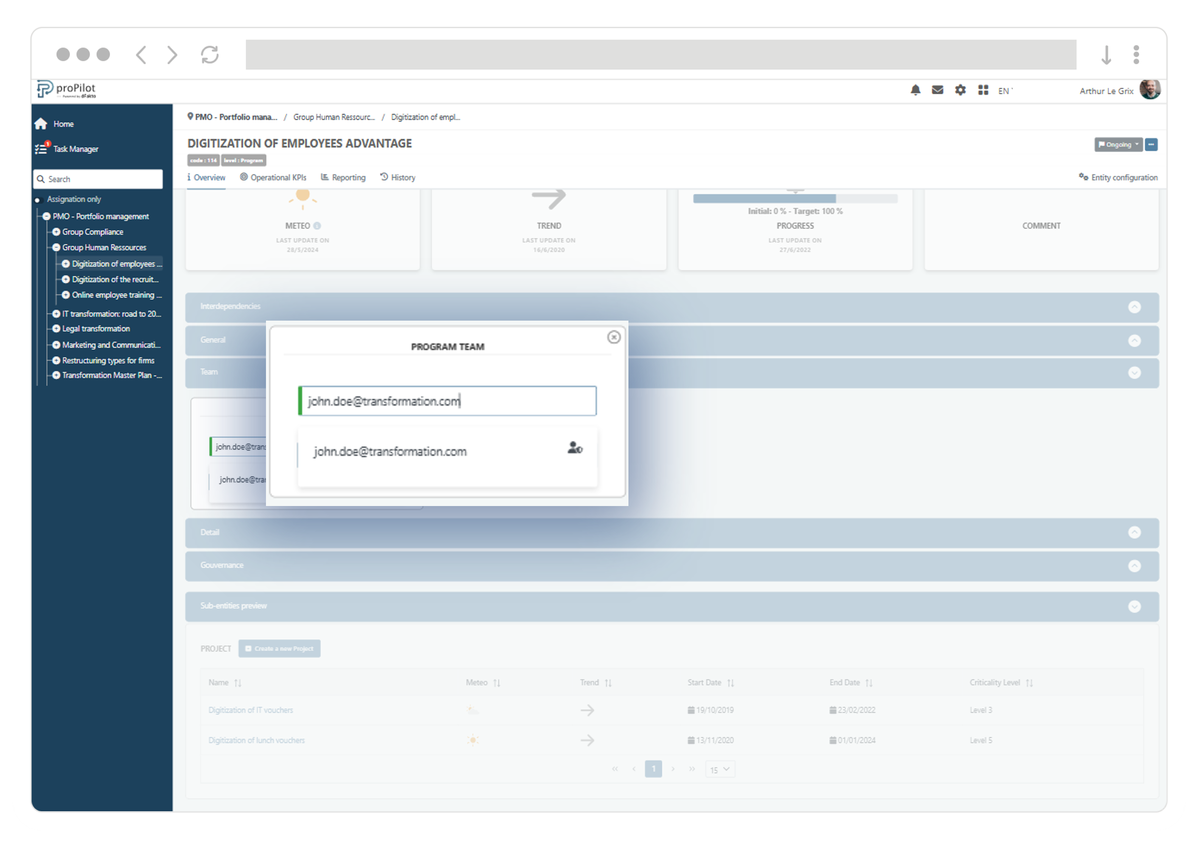The image size is (1198, 845).
Task: Open the settings gear icon
Action: [960, 90]
